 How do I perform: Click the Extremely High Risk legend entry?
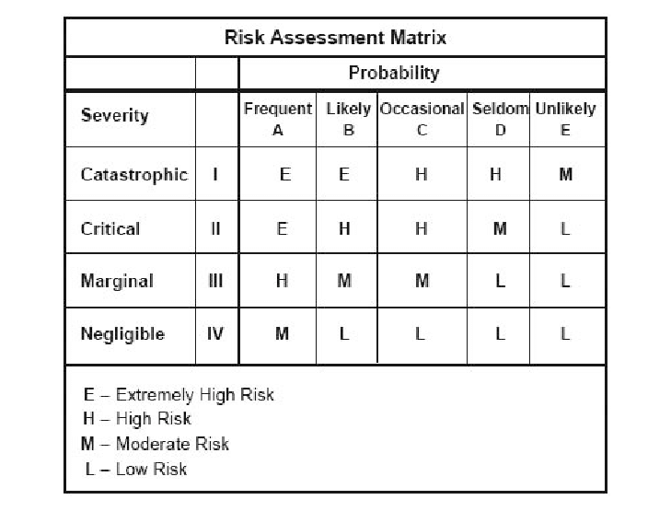tap(179, 395)
